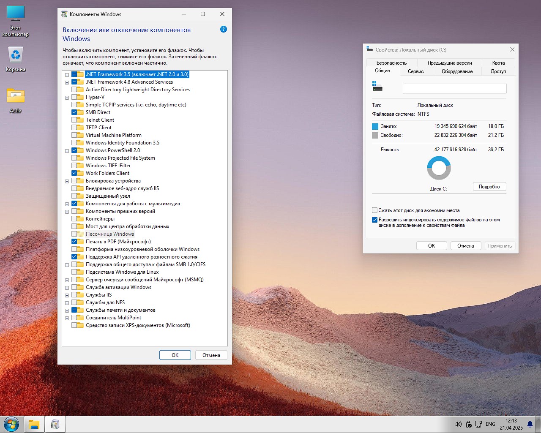Open the notifications bell icon
The image size is (541, 433).
[x=530, y=424]
